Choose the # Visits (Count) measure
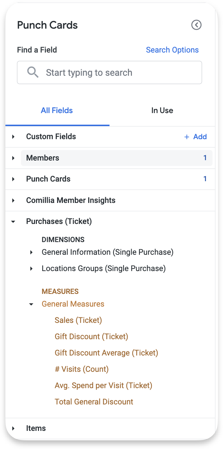This screenshot has width=223, height=449. 82,369
